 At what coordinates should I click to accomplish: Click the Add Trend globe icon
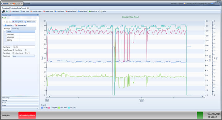coord(79,11)
